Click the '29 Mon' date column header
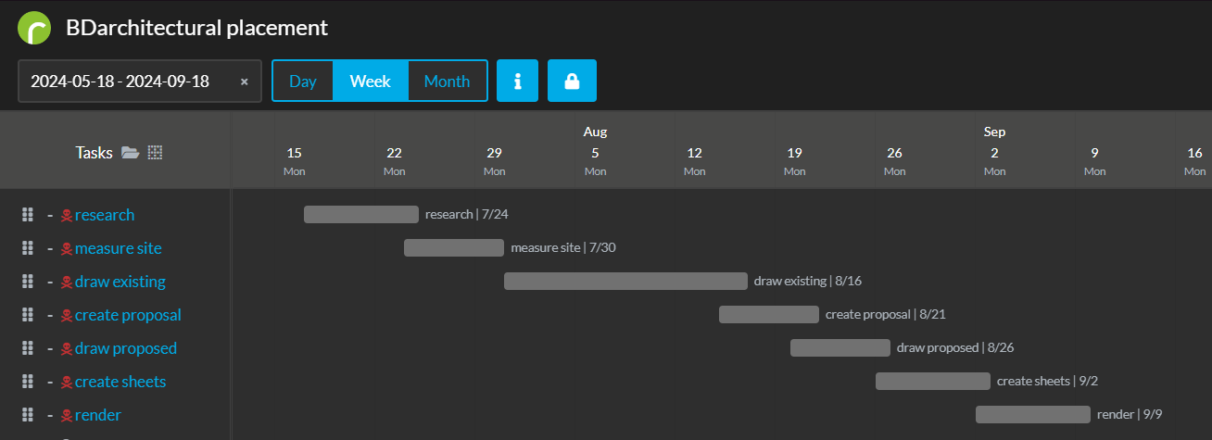Image resolution: width=1212 pixels, height=440 pixels. point(494,161)
